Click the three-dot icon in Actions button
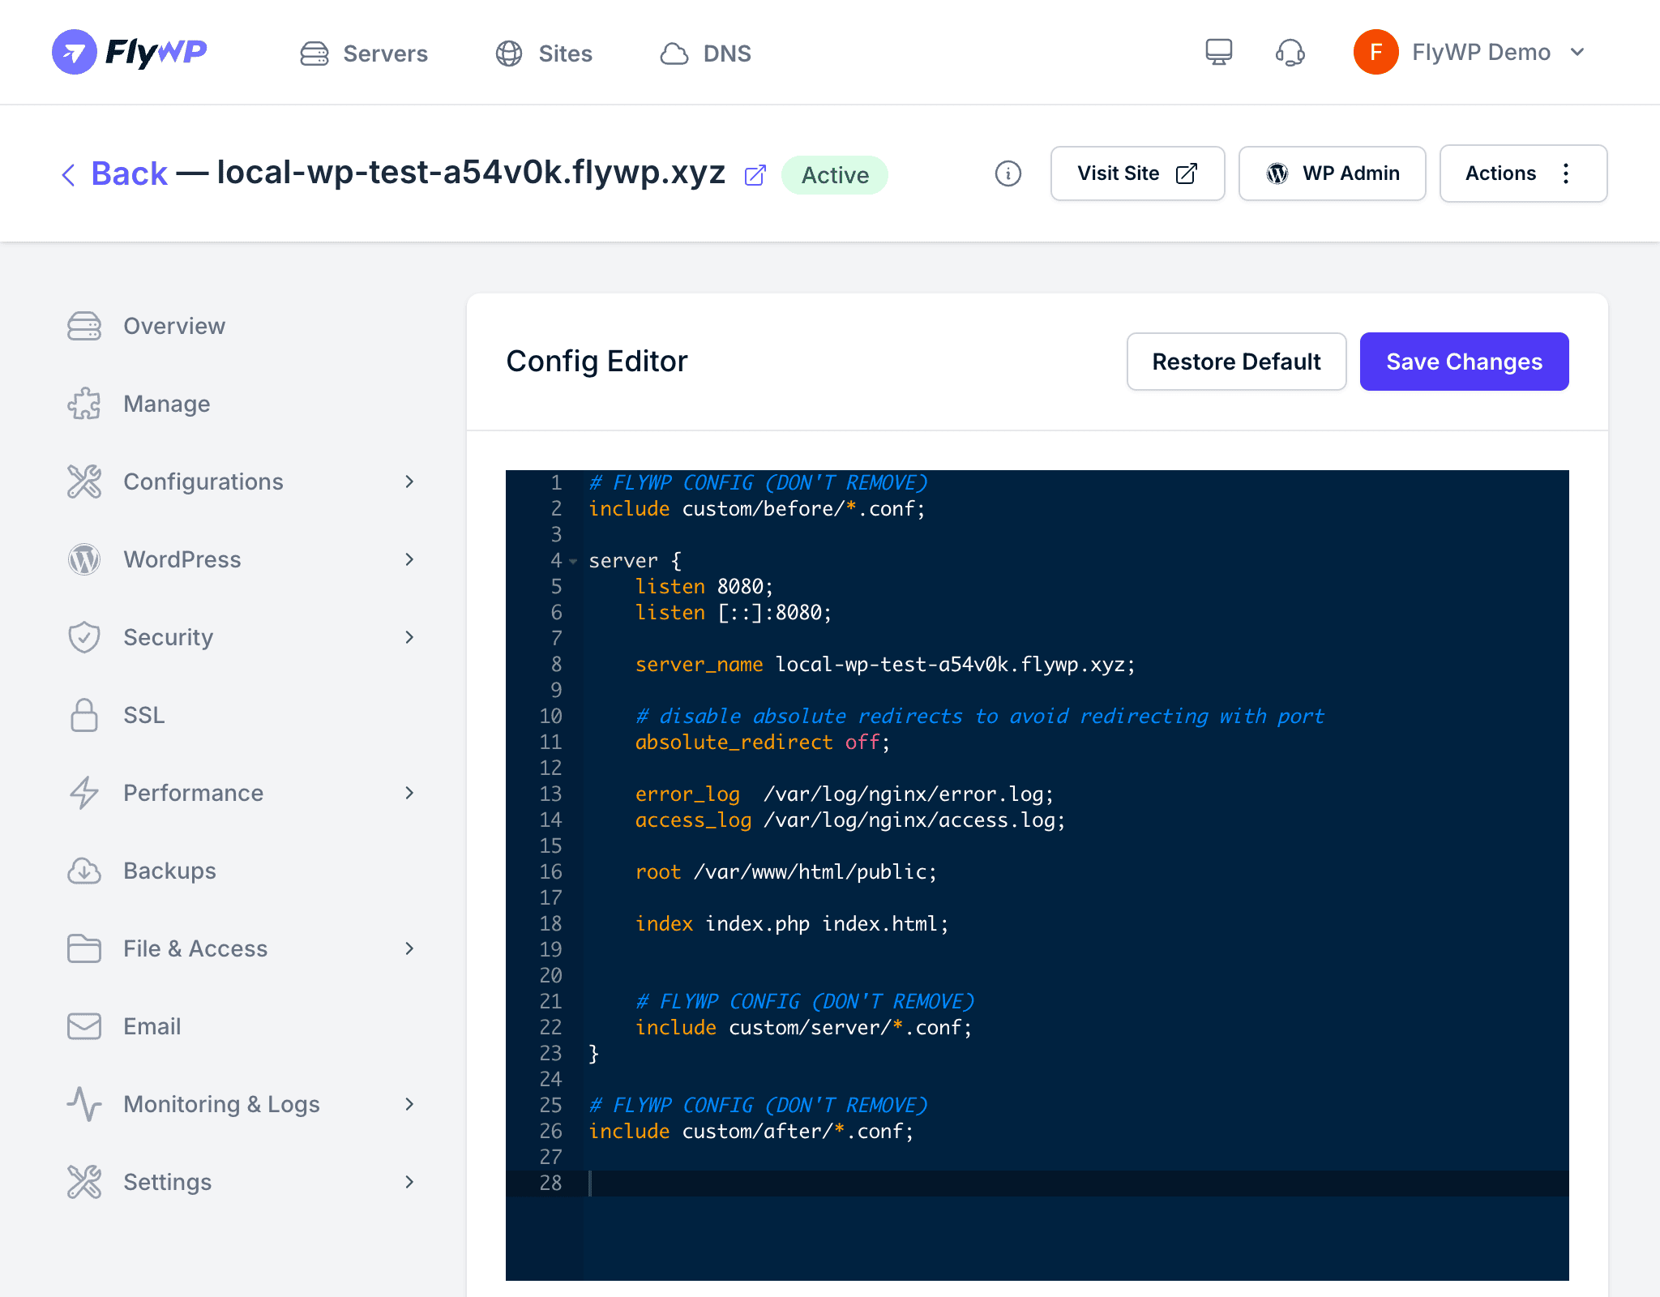The image size is (1660, 1297). coord(1566,173)
